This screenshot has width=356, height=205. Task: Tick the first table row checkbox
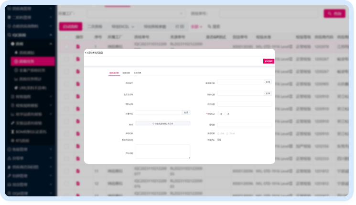[66, 46]
